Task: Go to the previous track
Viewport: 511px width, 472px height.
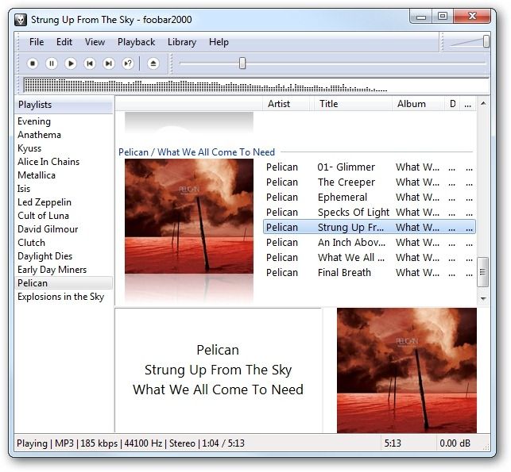Action: click(90, 63)
